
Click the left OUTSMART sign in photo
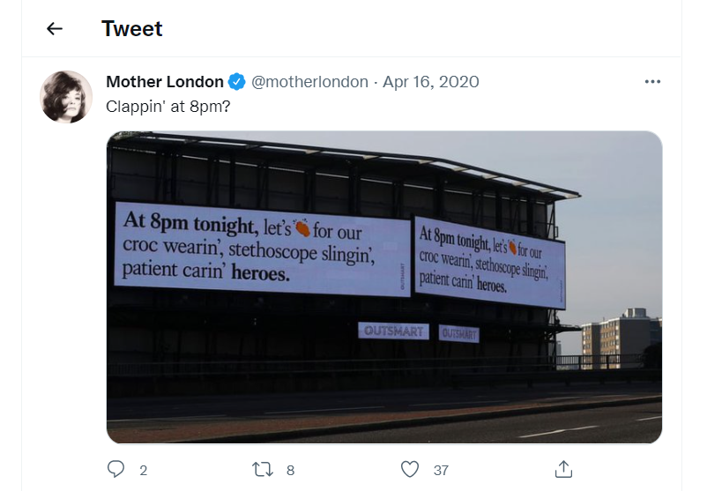(x=393, y=331)
